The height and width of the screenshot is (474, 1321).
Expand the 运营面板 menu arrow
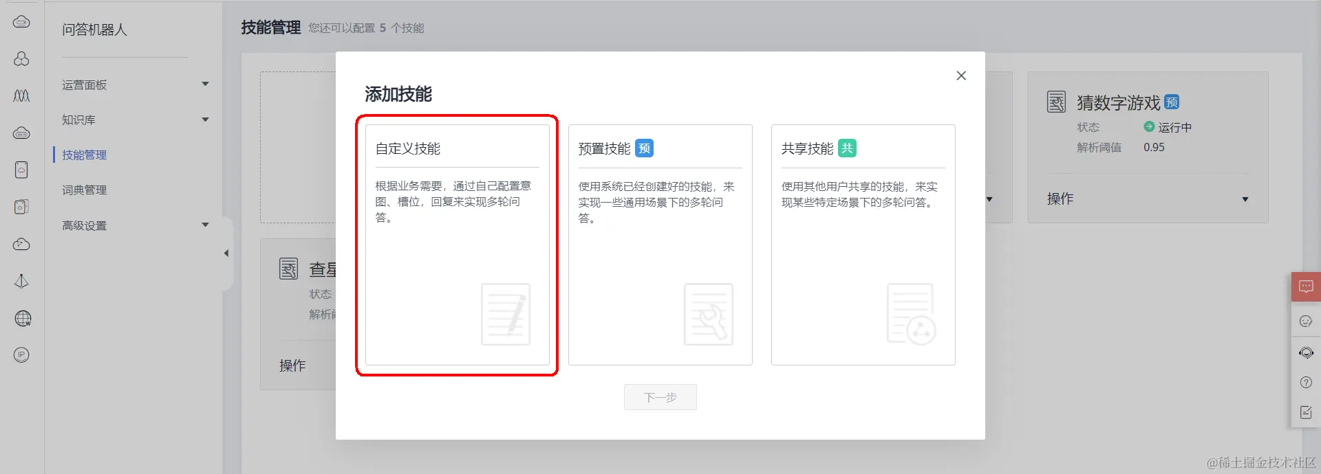coord(205,84)
